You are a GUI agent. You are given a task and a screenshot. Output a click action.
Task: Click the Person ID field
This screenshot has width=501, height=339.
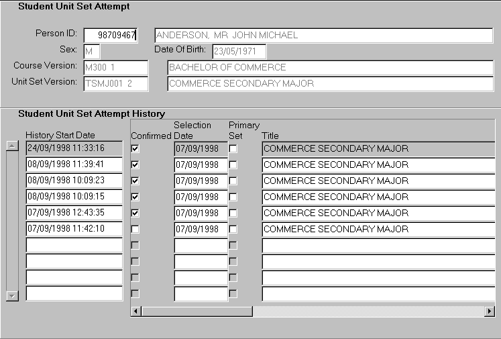pyautogui.click(x=110, y=35)
